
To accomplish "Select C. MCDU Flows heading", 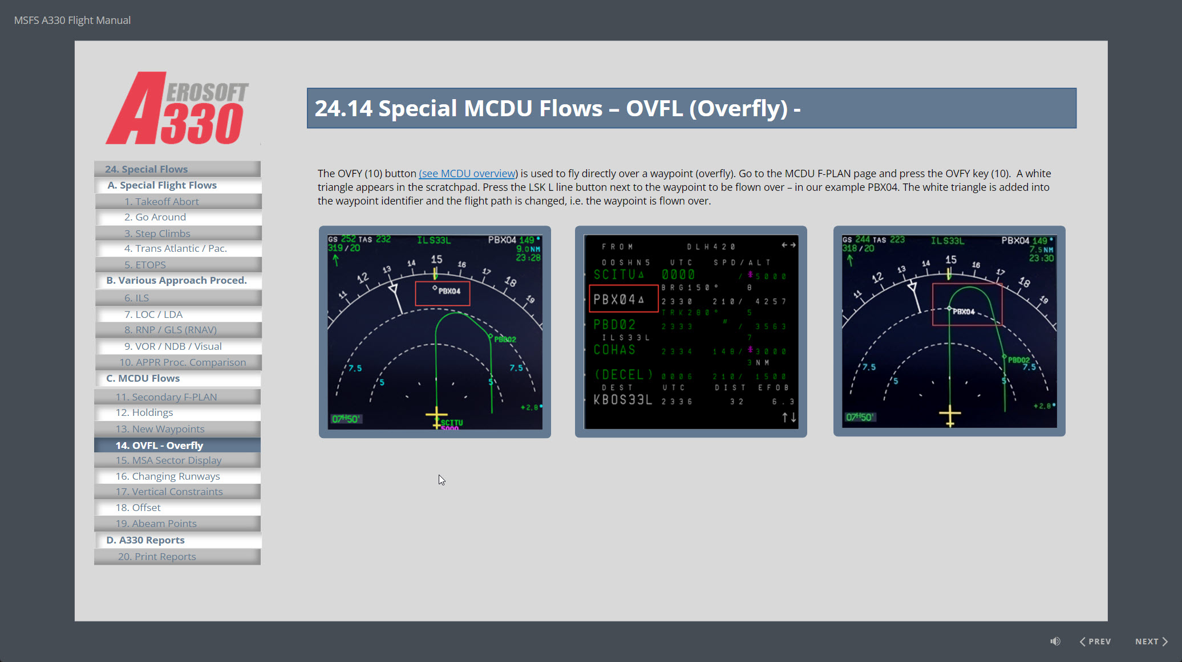I will click(x=143, y=378).
